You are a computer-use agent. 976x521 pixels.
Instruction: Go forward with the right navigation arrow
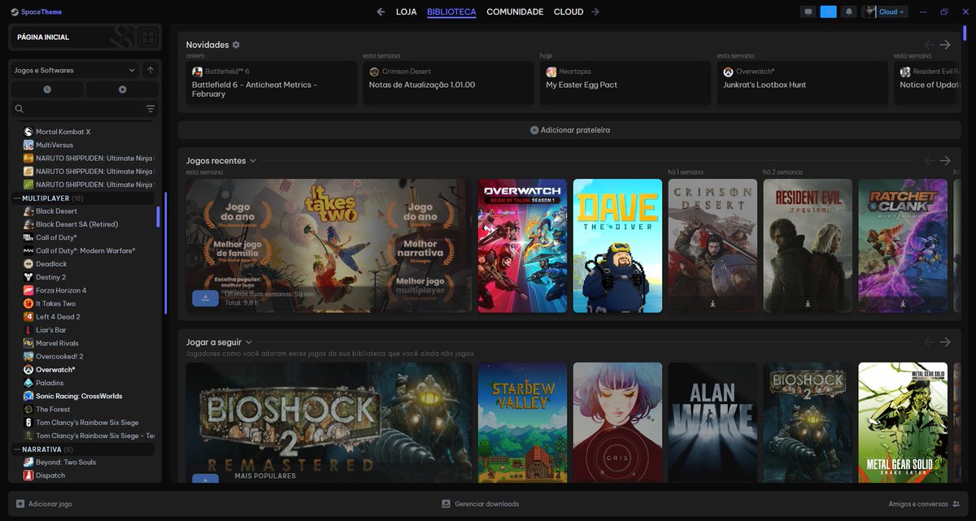point(595,11)
